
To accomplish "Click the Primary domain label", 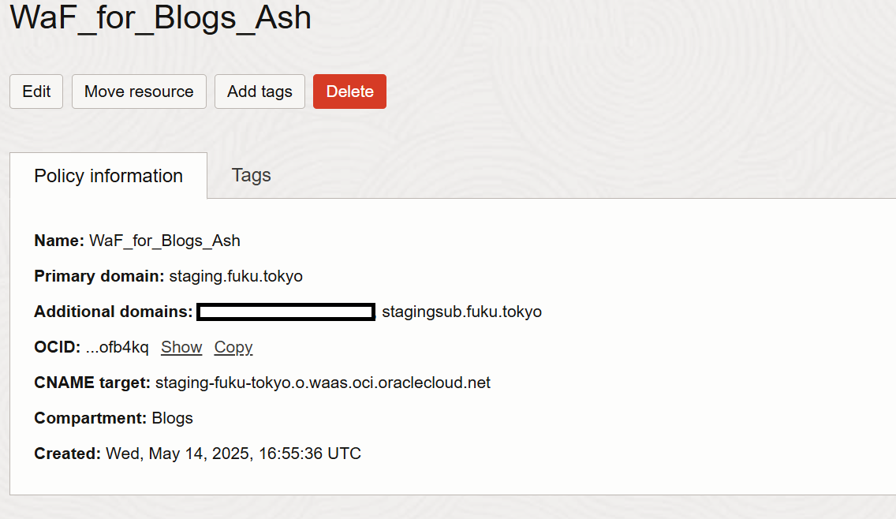I will (x=99, y=276).
